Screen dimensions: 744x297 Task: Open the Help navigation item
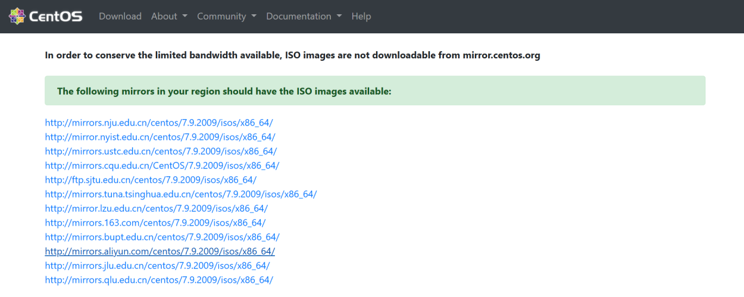coord(361,16)
